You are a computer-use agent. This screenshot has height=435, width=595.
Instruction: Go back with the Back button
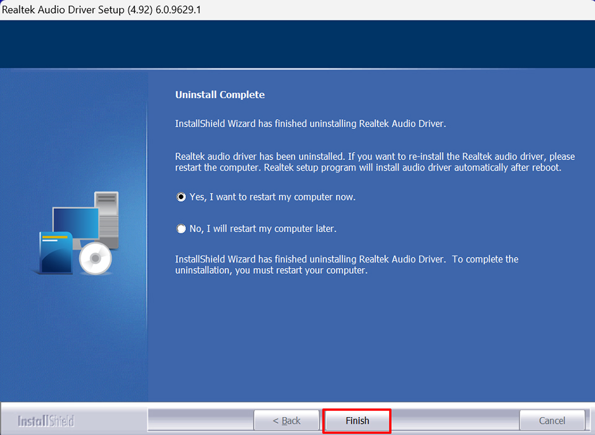(286, 421)
